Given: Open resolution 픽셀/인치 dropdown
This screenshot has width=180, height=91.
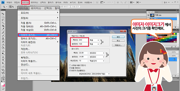Looking at the screenshot, I should coord(97,61).
